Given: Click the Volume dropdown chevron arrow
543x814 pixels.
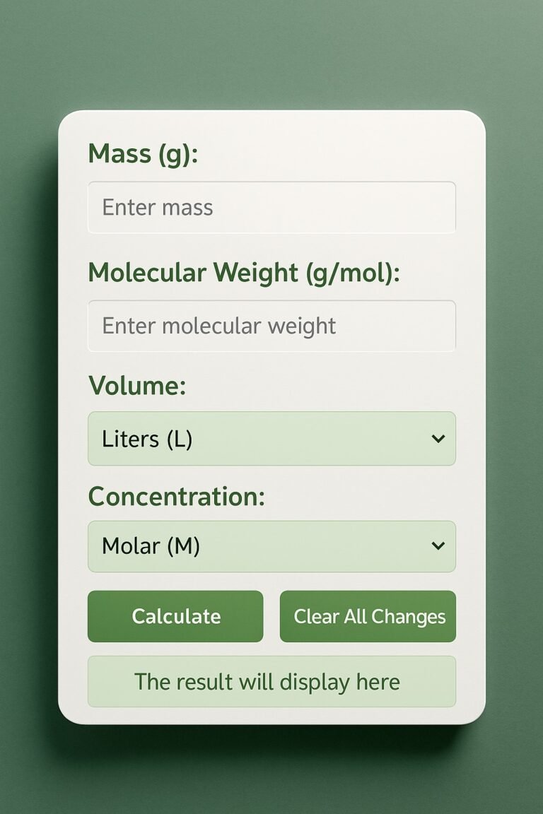Looking at the screenshot, I should tap(438, 439).
